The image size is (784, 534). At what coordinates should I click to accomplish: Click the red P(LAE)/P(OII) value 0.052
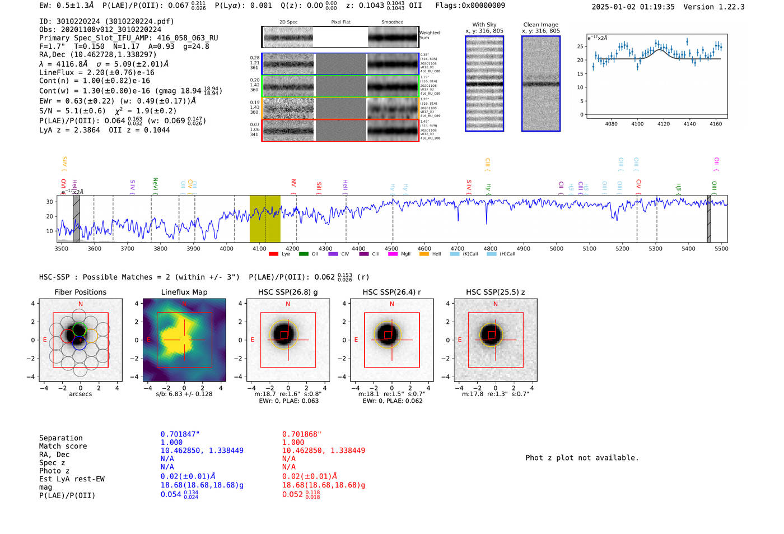point(301,495)
